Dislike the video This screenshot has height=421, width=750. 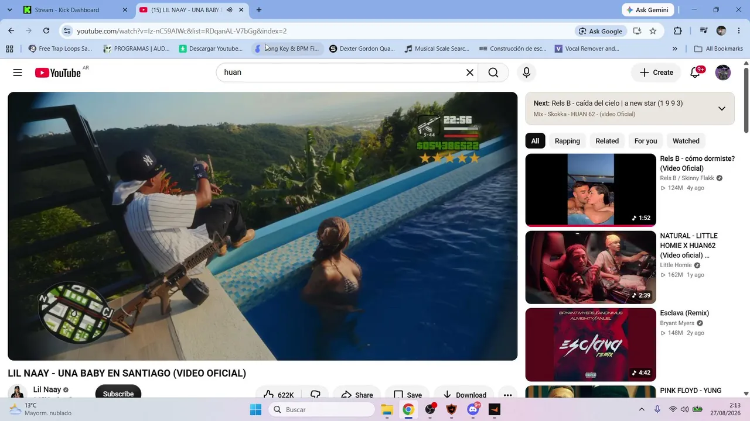point(315,395)
